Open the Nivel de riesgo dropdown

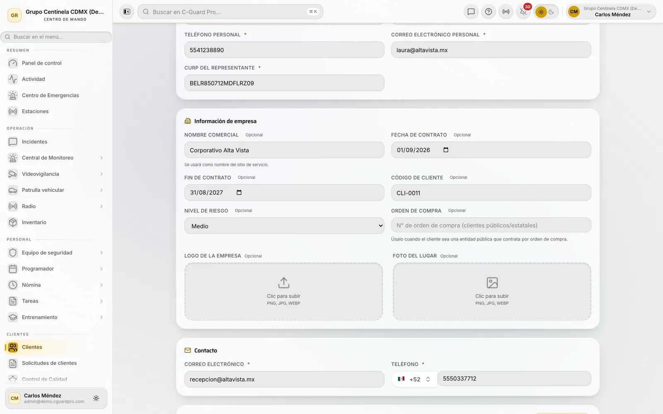(284, 226)
